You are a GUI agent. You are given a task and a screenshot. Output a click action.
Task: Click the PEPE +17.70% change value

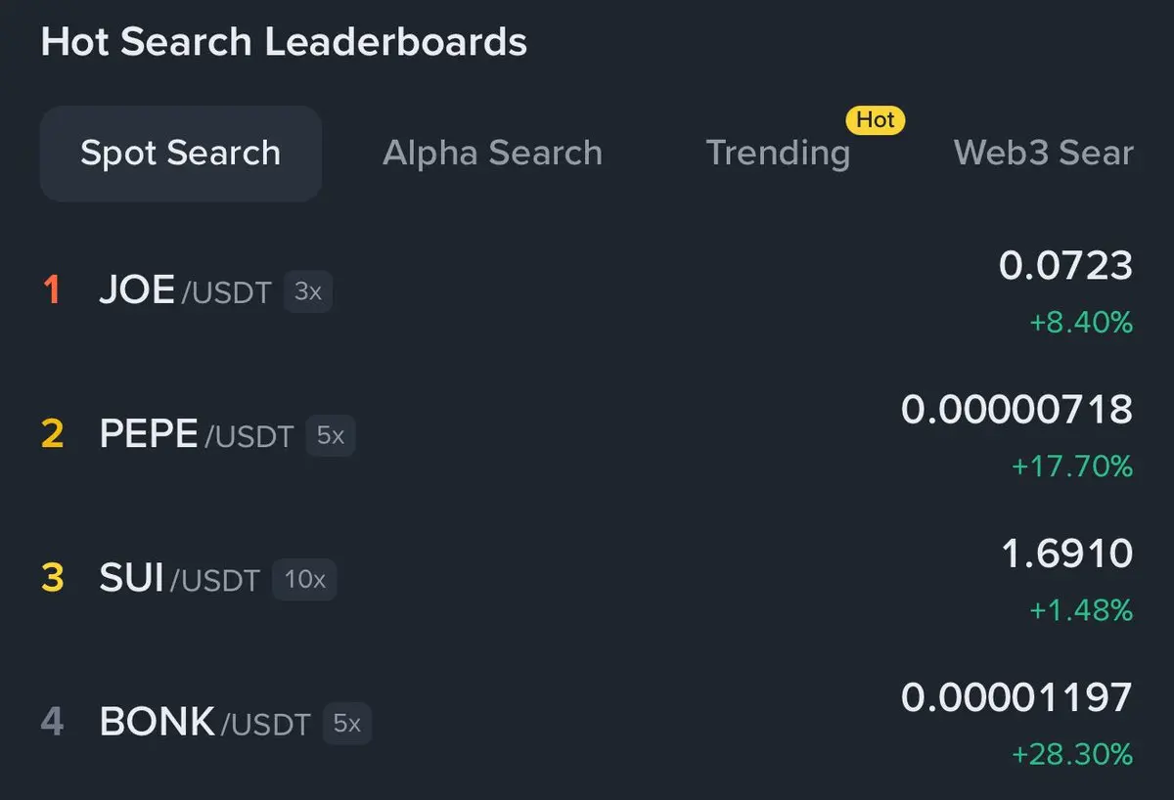[1072, 467]
